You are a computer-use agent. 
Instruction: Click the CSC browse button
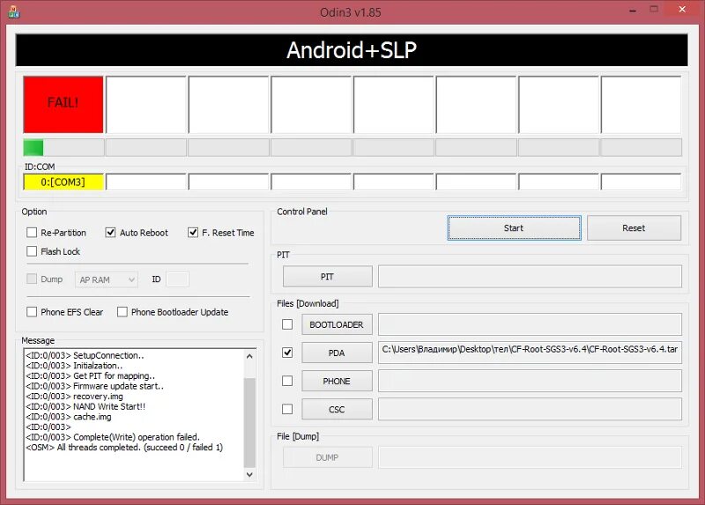[x=337, y=409]
